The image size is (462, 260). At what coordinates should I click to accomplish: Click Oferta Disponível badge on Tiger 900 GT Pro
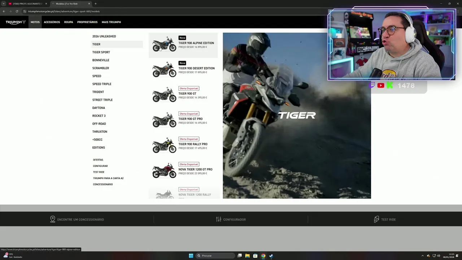click(189, 114)
